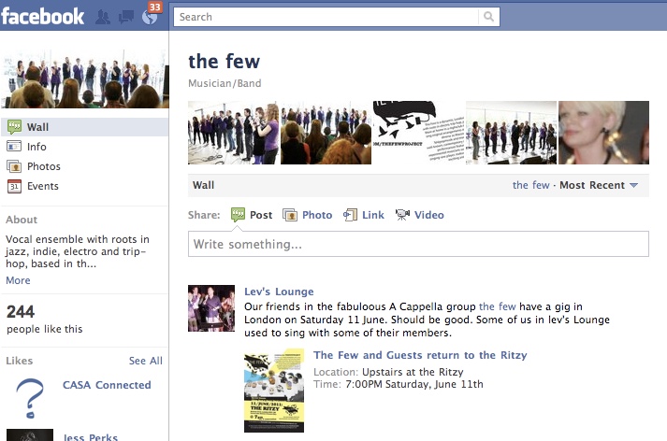The width and height of the screenshot is (667, 441).
Task: Open the friend requests icon
Action: click(103, 17)
